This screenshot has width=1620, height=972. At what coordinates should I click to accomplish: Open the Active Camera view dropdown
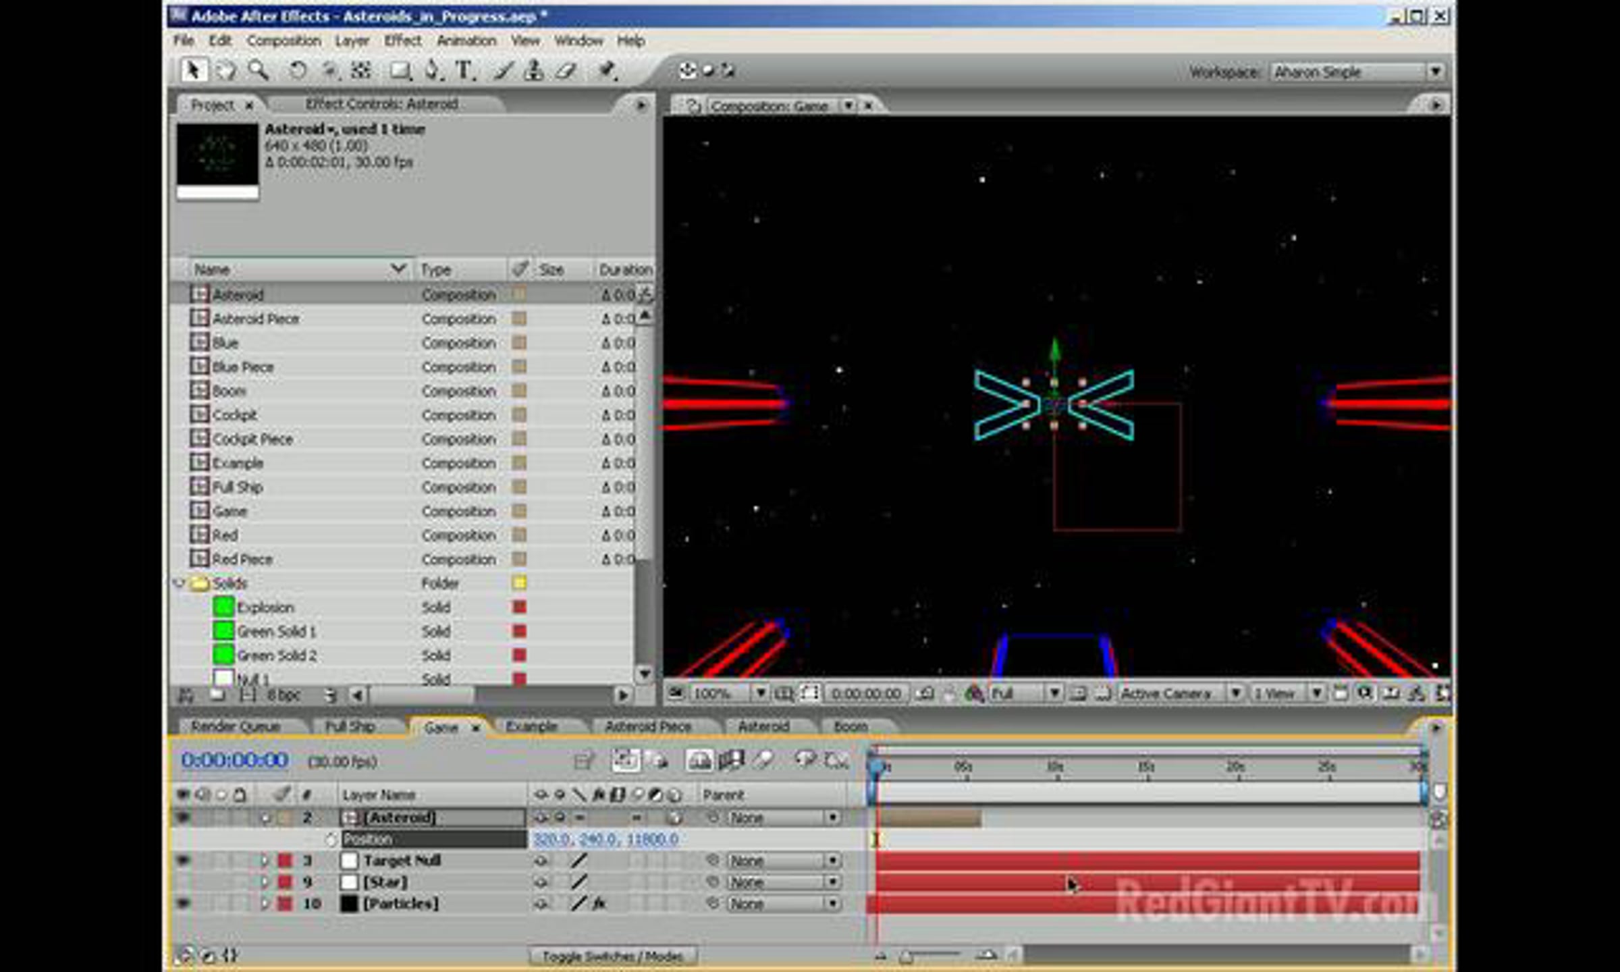pyautogui.click(x=1181, y=693)
